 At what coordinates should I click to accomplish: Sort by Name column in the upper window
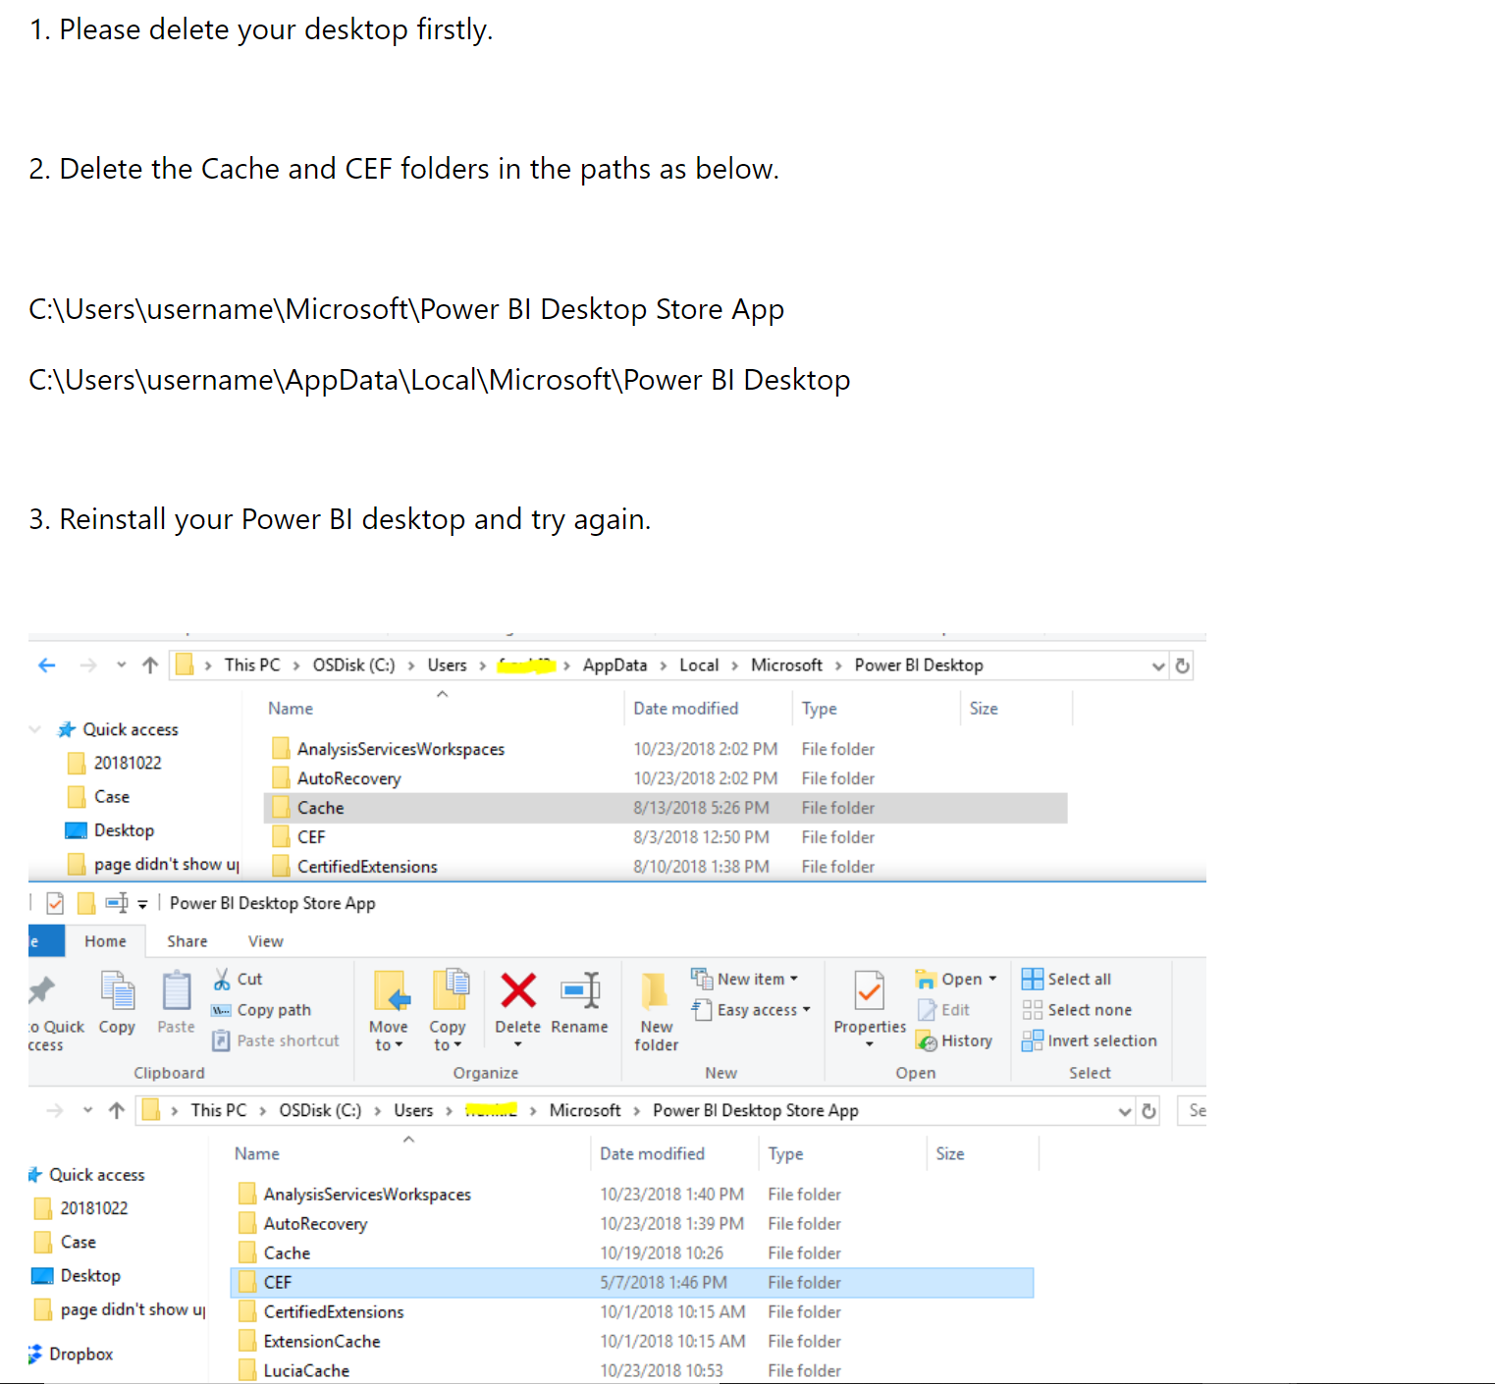pos(291,709)
